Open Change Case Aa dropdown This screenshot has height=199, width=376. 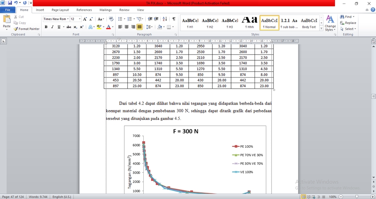(x=101, y=19)
